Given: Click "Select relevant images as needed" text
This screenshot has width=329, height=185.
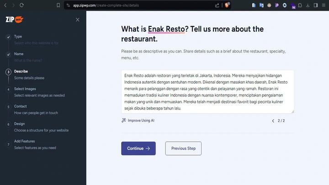Looking at the screenshot, I should (x=39, y=95).
